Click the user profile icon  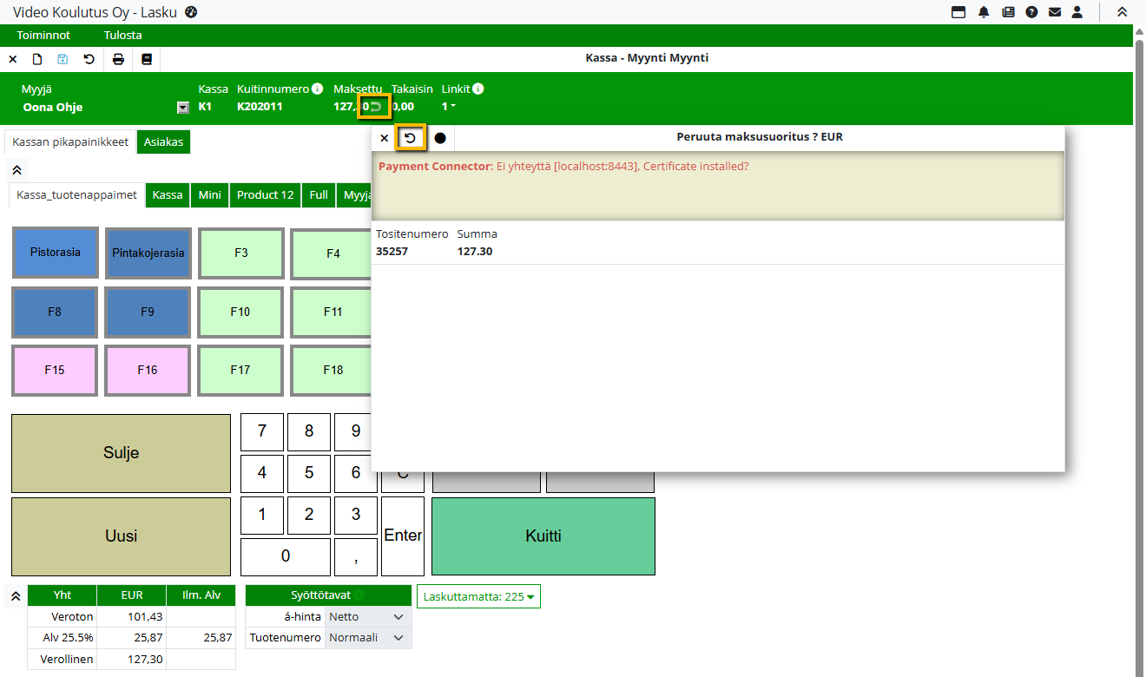click(x=1077, y=12)
